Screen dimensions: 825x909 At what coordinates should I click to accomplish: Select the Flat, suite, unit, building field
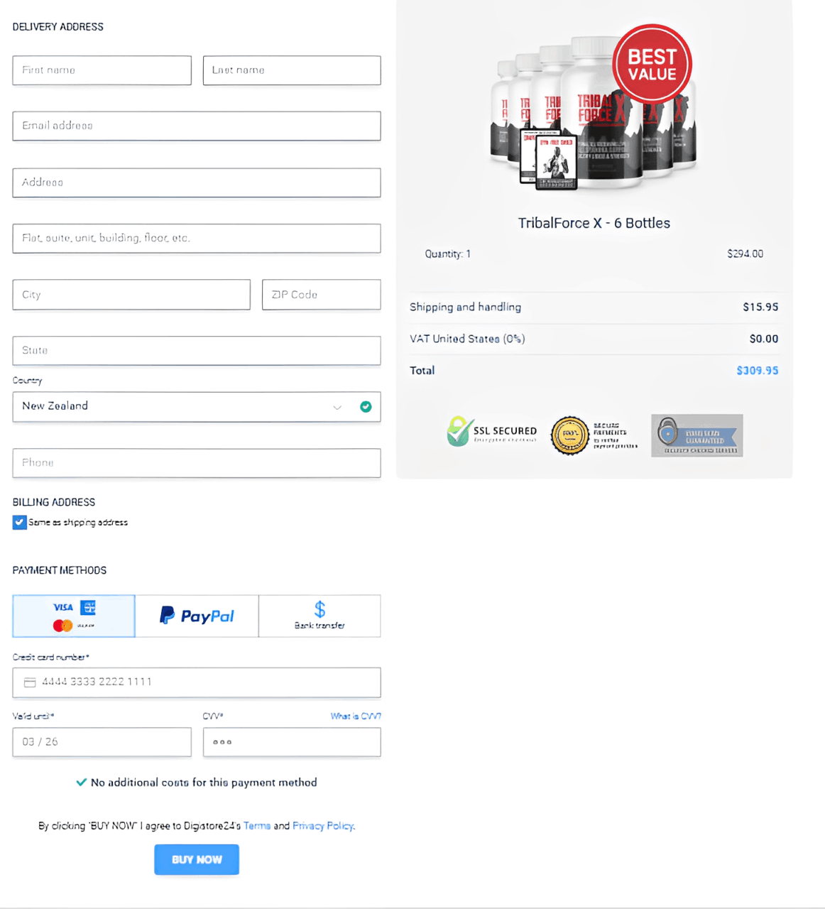pos(197,239)
